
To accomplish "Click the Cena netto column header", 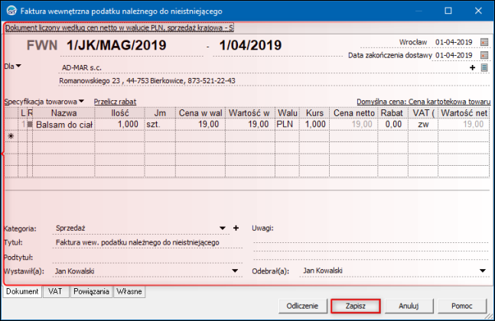I will tap(354, 113).
